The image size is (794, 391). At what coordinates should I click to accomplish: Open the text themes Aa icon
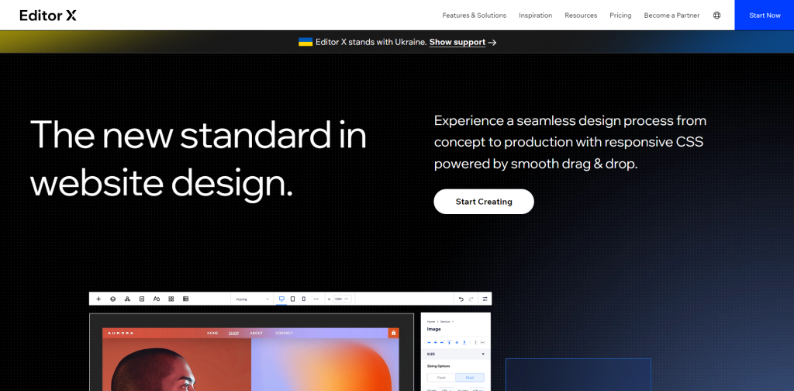(x=157, y=299)
